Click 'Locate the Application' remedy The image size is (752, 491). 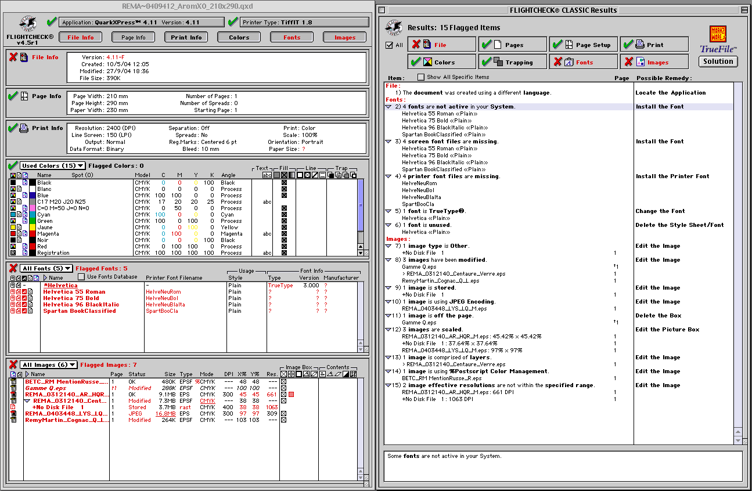pos(671,93)
